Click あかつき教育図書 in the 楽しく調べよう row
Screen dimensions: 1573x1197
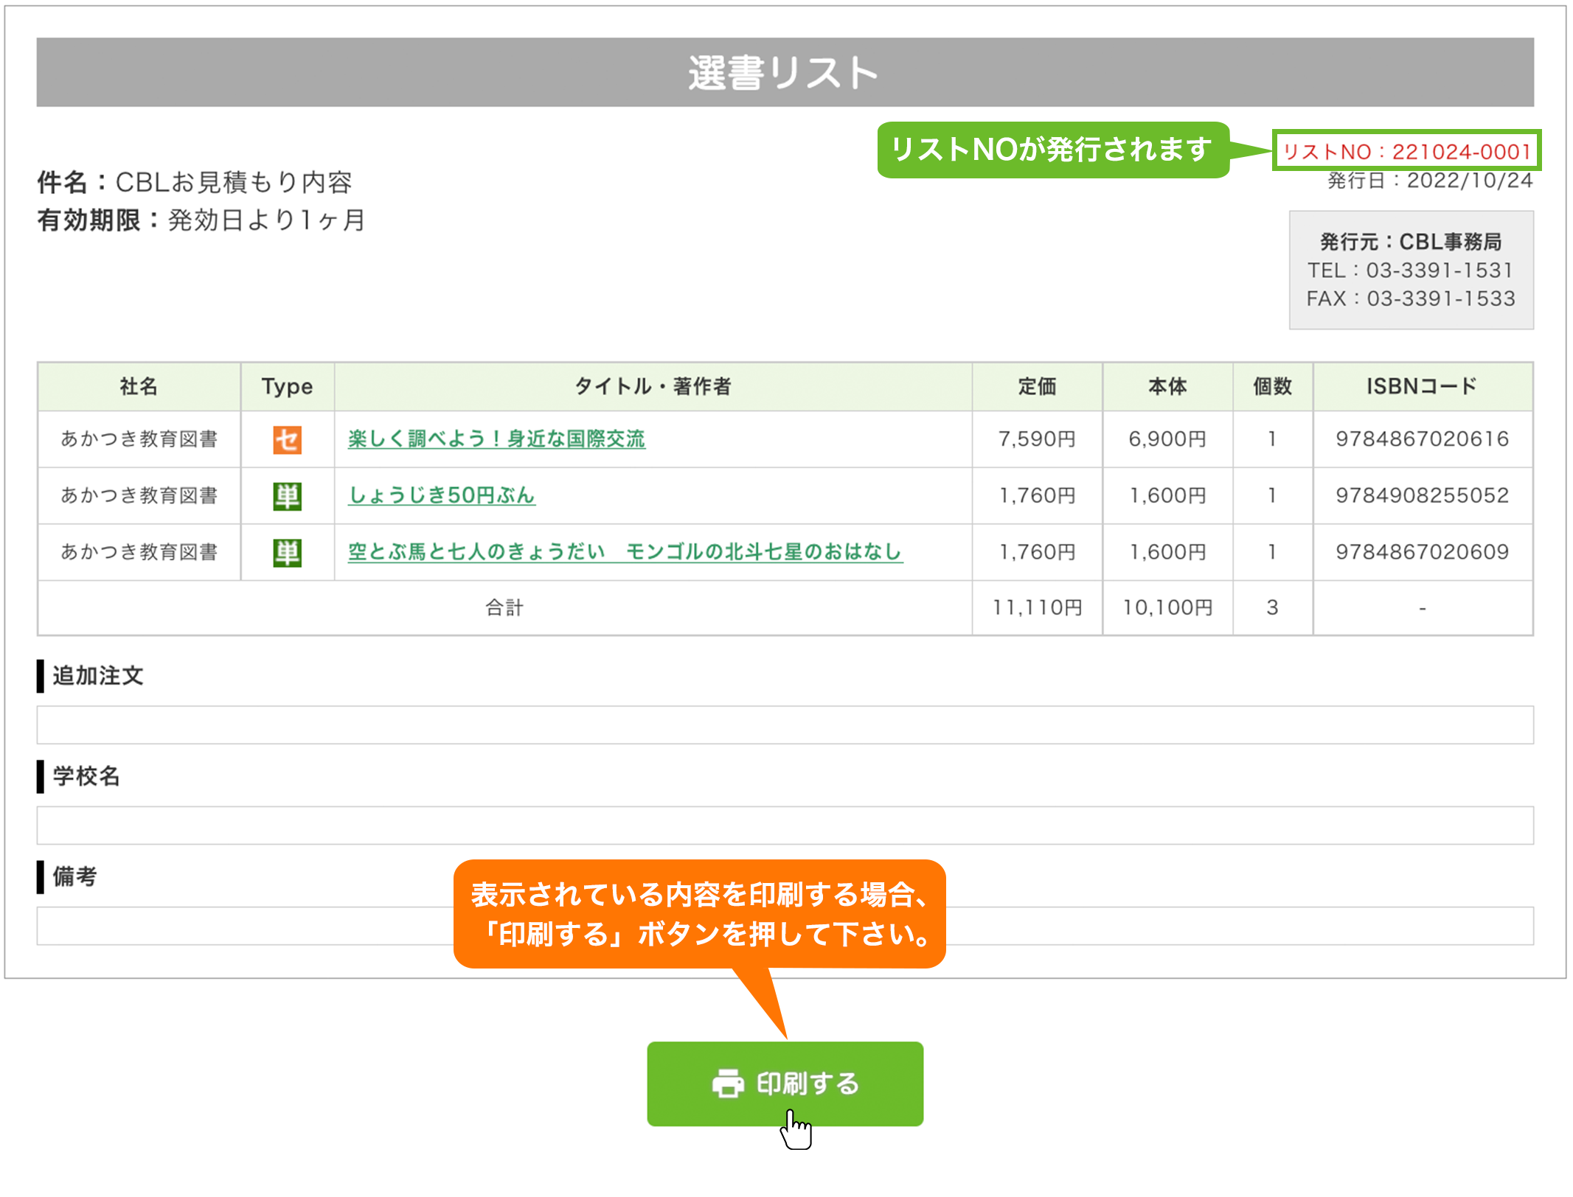pos(139,439)
